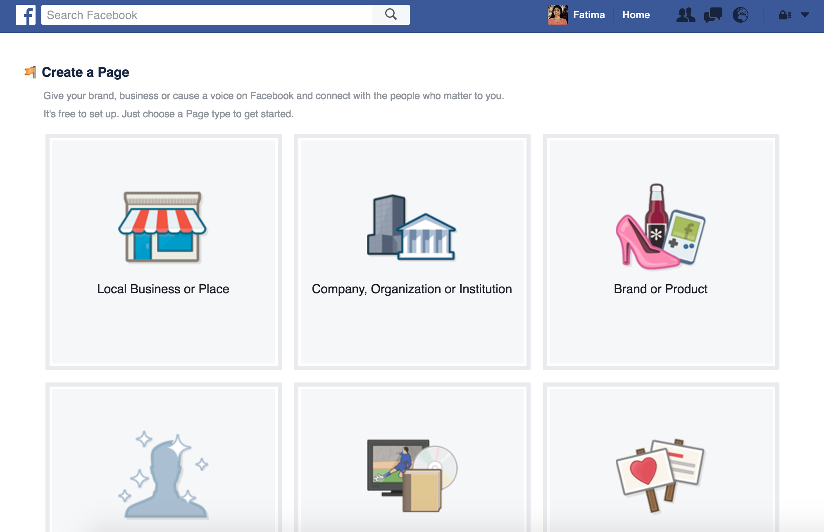
Task: Type in the Search Facebook field
Action: tap(207, 15)
